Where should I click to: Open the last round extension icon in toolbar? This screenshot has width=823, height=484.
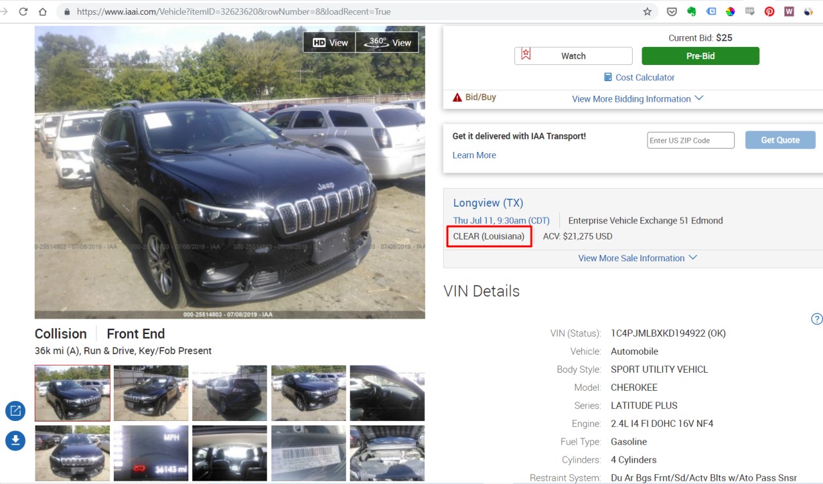coord(808,12)
